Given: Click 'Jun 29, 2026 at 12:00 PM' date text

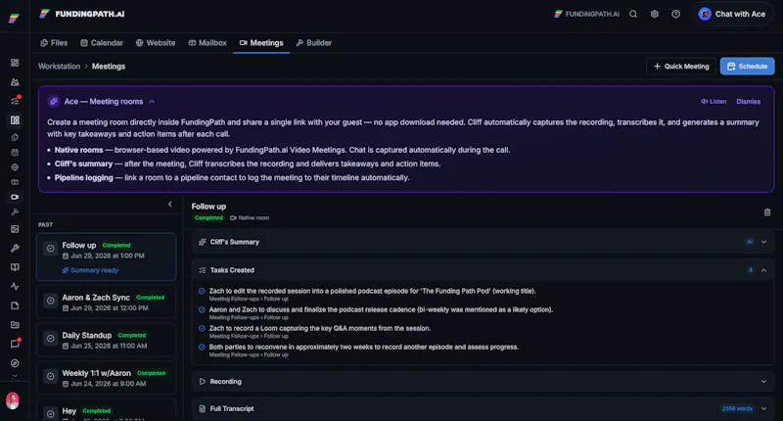Looking at the screenshot, I should [x=110, y=308].
